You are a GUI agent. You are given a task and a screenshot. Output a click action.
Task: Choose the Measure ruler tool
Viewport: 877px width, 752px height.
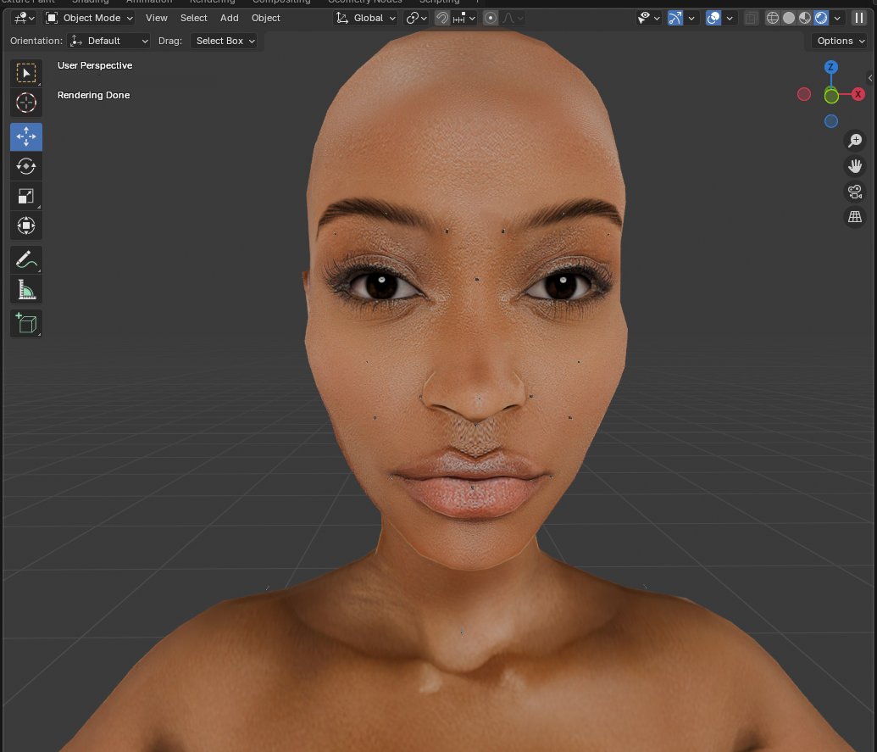26,289
